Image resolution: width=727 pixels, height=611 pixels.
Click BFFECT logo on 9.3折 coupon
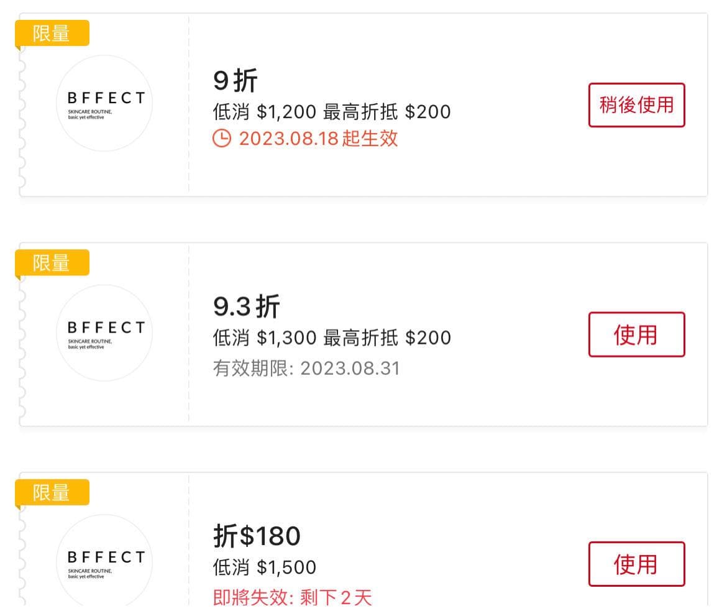(x=104, y=333)
